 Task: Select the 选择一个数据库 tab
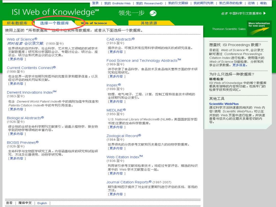pos(54,23)
